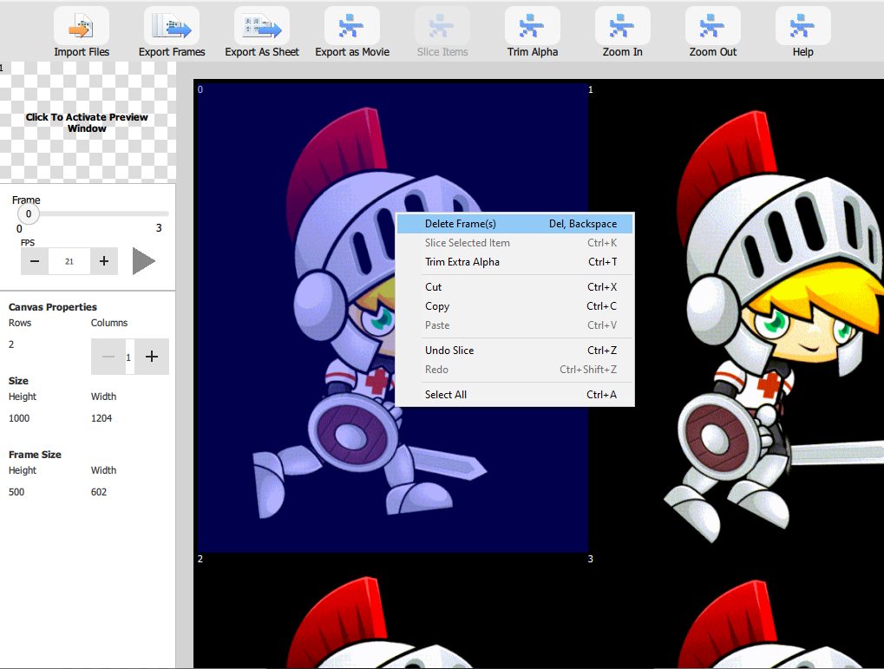Screen dimensions: 884x669
Task: Click the Frame Size height value 500
Action: click(16, 492)
